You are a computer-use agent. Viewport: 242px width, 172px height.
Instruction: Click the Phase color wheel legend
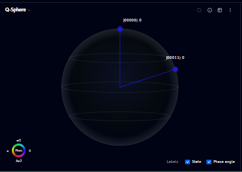click(x=19, y=151)
